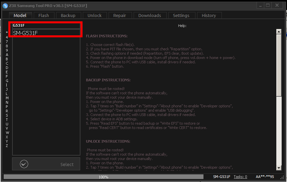Jump to models starting with F
The height and width of the screenshot is (182, 287).
(7, 76)
